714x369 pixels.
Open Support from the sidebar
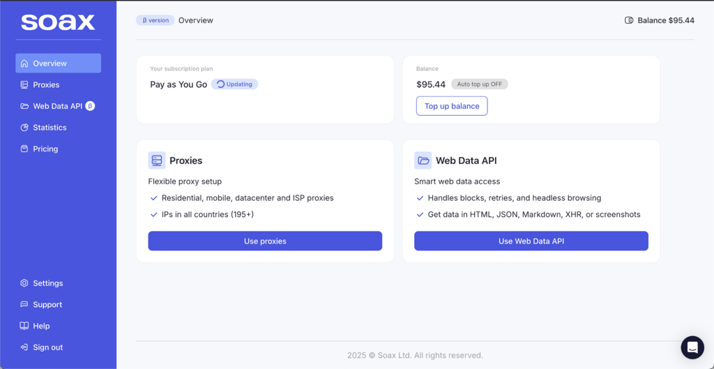[x=59, y=304]
